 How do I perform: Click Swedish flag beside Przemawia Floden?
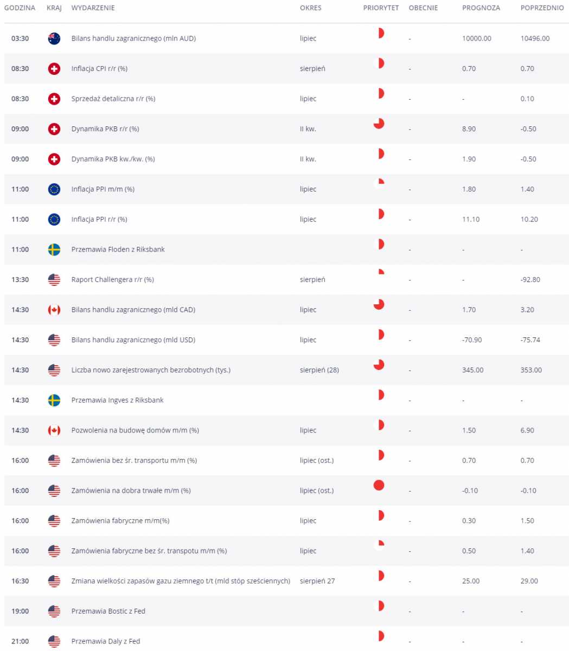coord(54,250)
